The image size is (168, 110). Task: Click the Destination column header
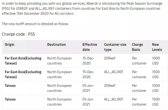pos(56,45)
